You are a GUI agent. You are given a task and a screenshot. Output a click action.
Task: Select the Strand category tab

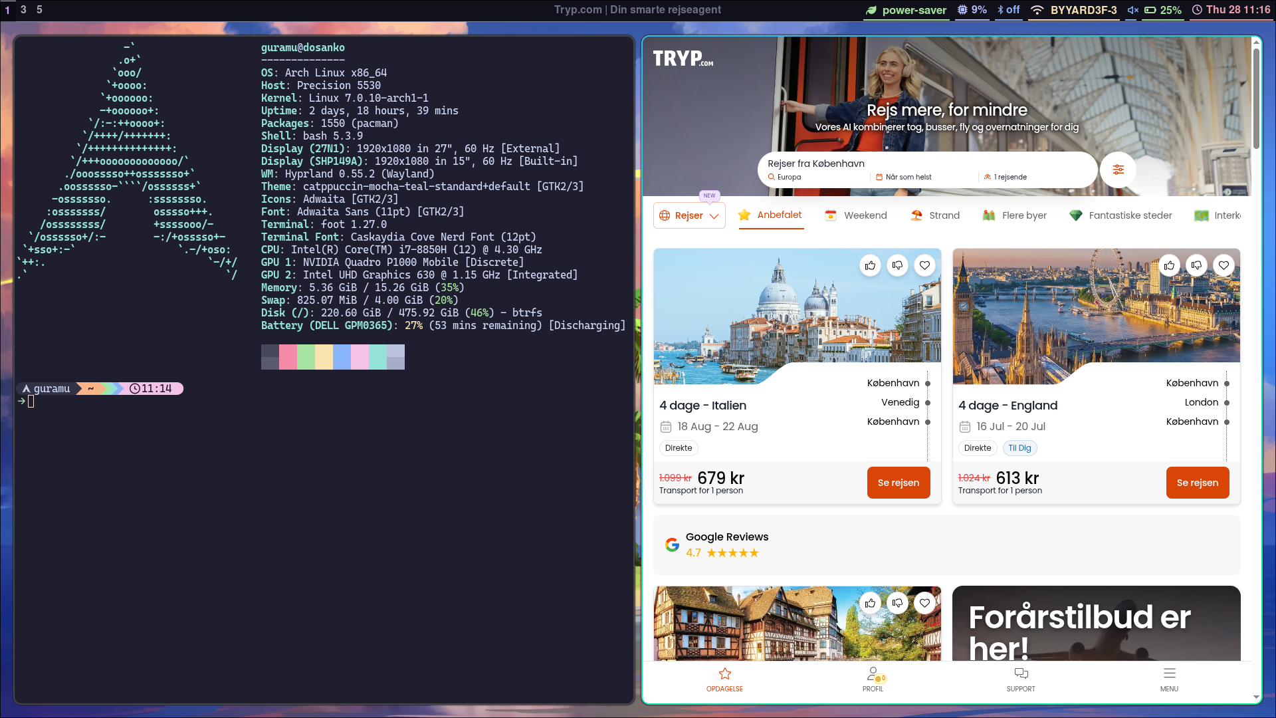[935, 215]
